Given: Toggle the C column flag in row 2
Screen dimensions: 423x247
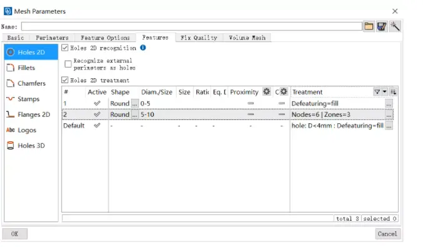Looking at the screenshot, I should [x=282, y=114].
